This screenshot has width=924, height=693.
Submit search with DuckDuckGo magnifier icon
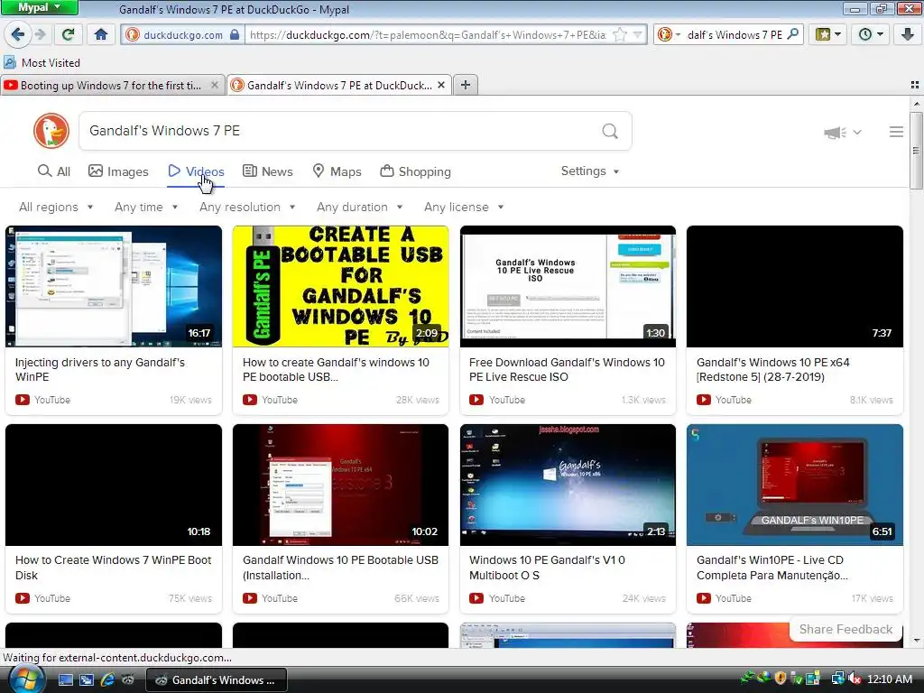(x=610, y=131)
